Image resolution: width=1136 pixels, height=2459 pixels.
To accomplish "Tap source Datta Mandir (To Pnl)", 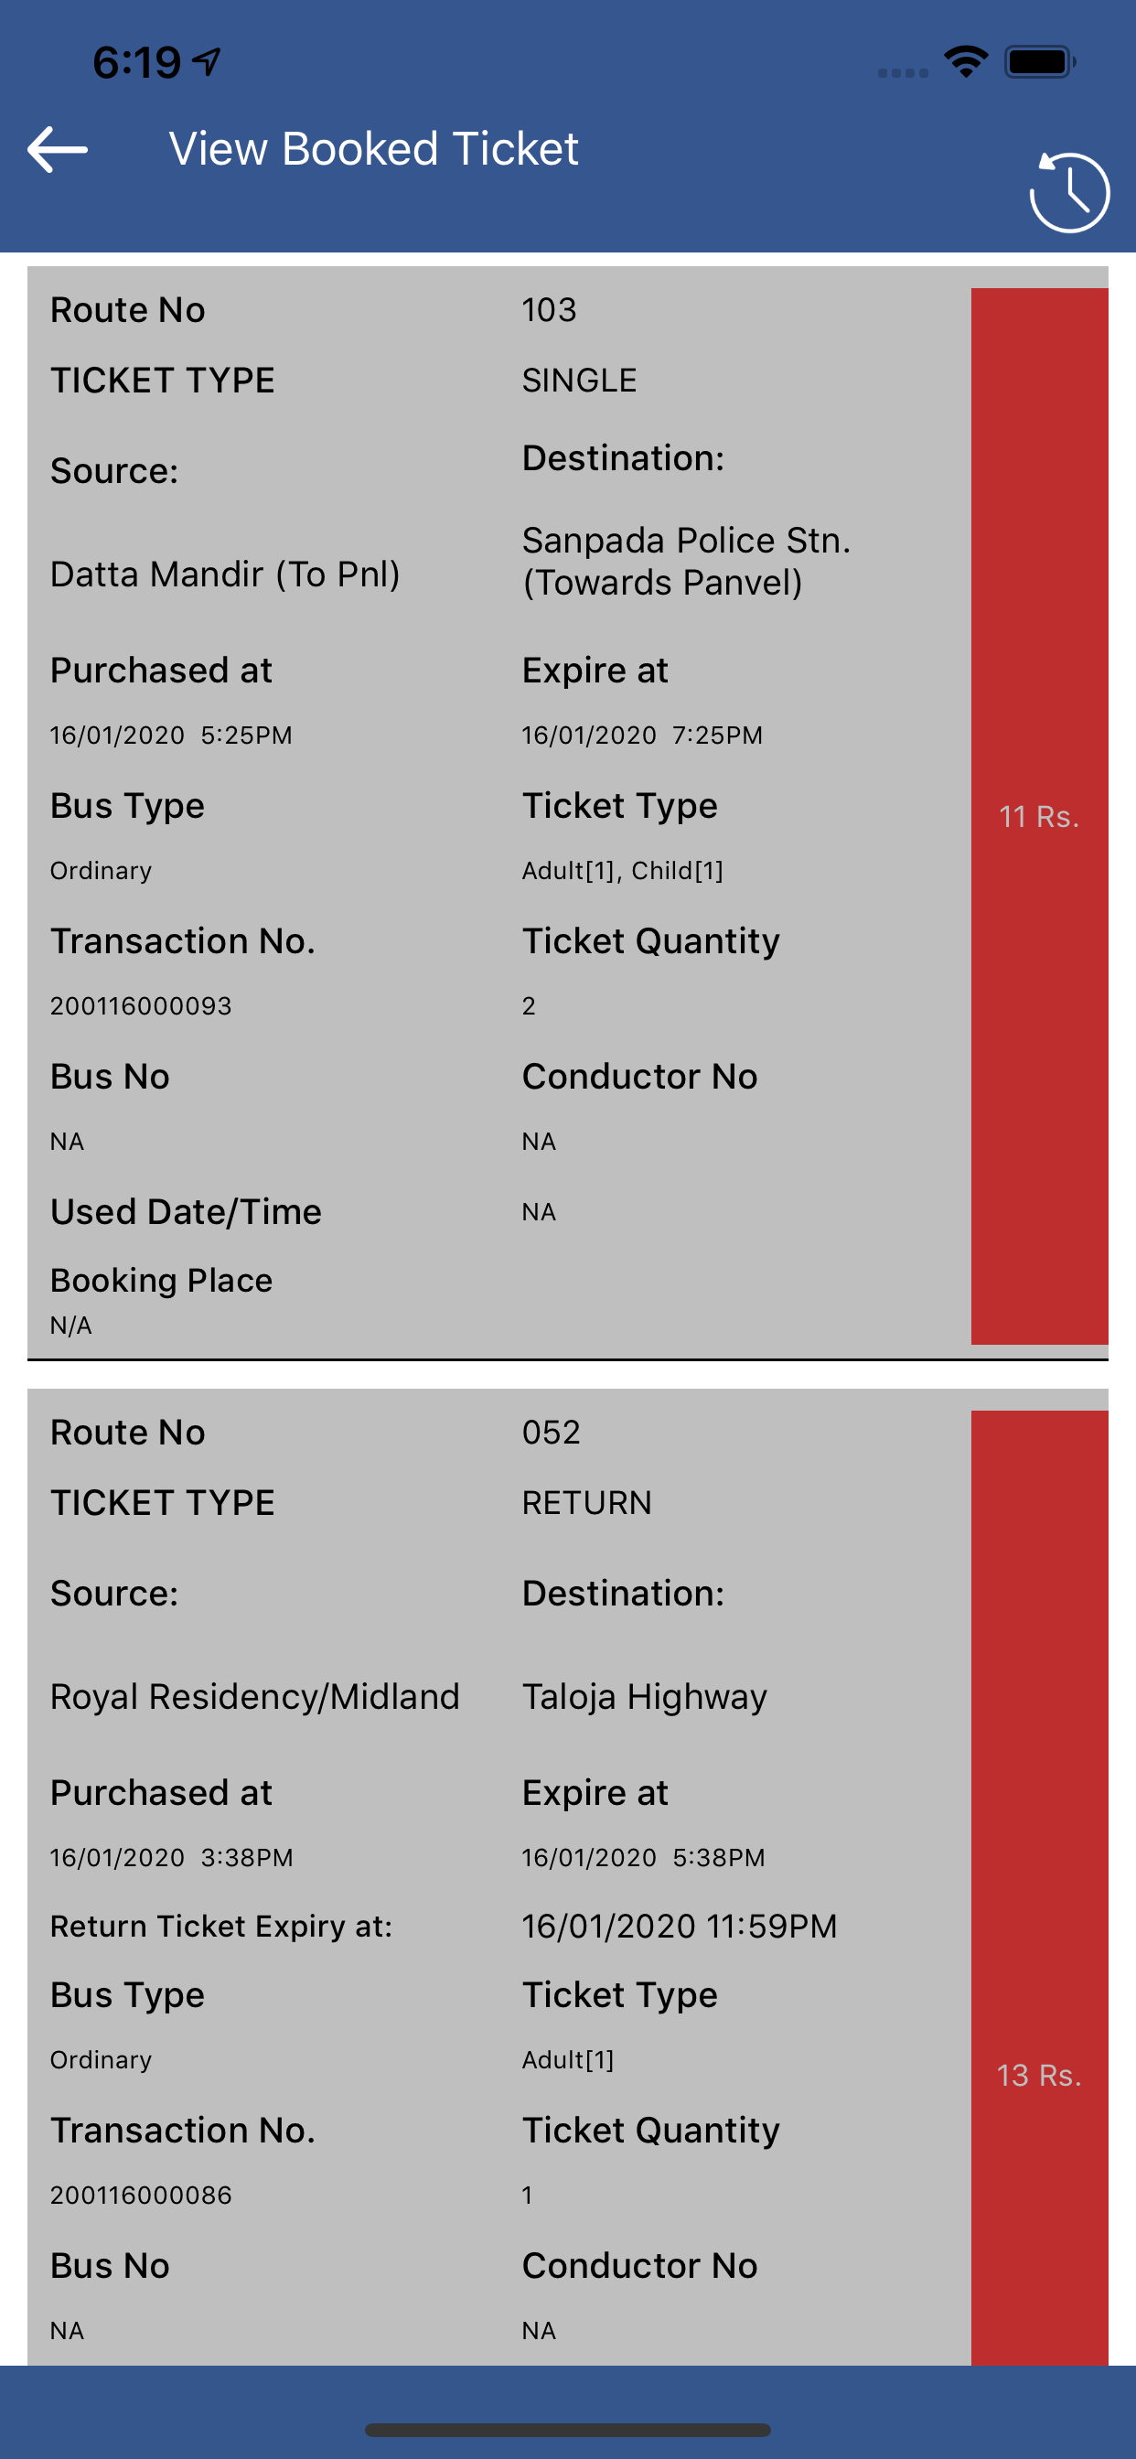I will 224,574.
